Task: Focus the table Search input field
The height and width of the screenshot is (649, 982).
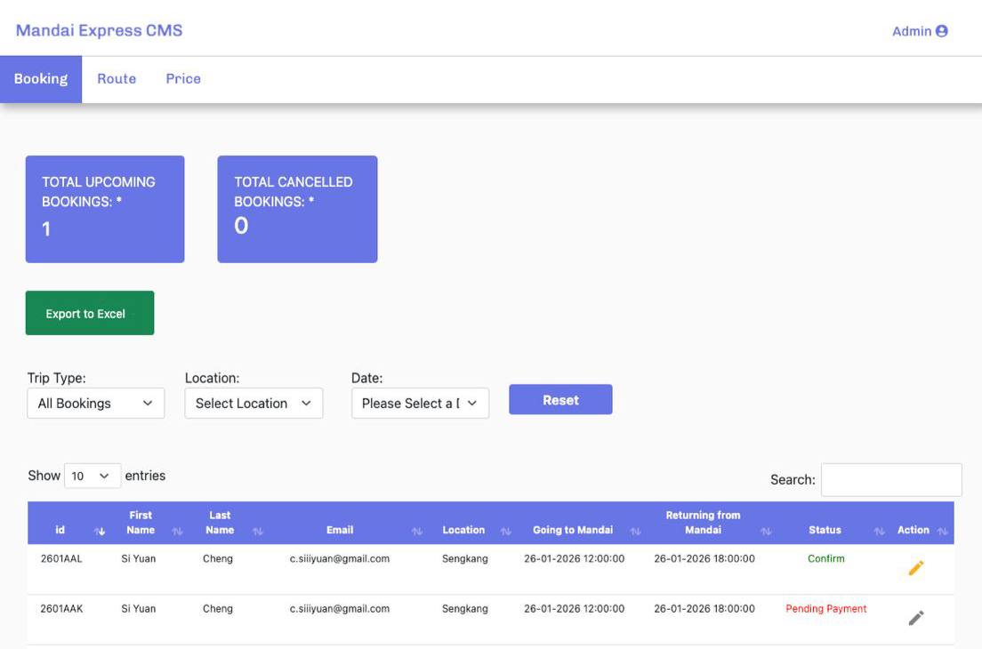Action: [x=891, y=479]
